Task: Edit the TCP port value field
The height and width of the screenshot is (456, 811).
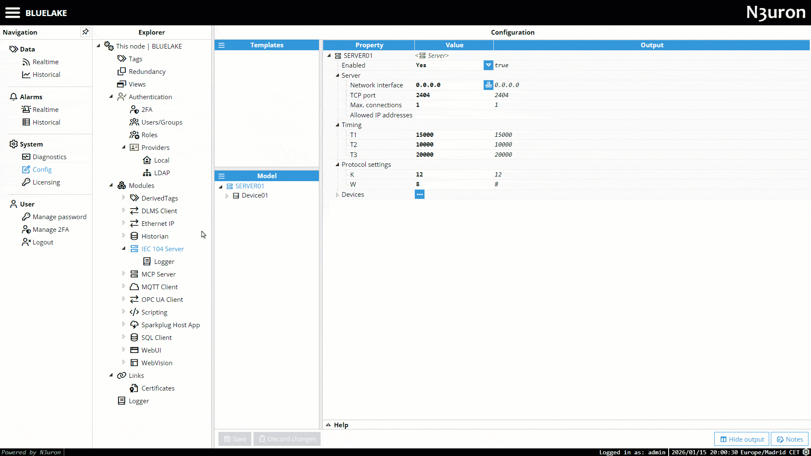Action: click(x=448, y=95)
